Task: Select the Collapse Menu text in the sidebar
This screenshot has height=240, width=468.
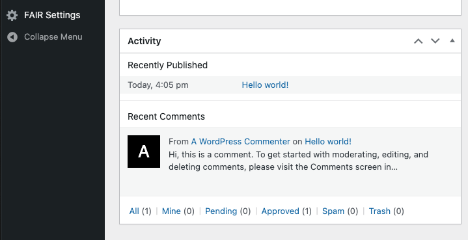Action: [53, 37]
